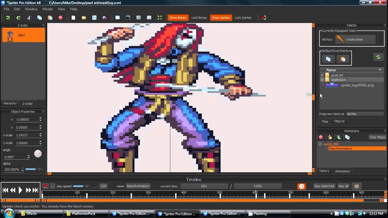Viewport: 388px width, 218px height.
Task: Toggle Show Bones button
Action: point(178,18)
